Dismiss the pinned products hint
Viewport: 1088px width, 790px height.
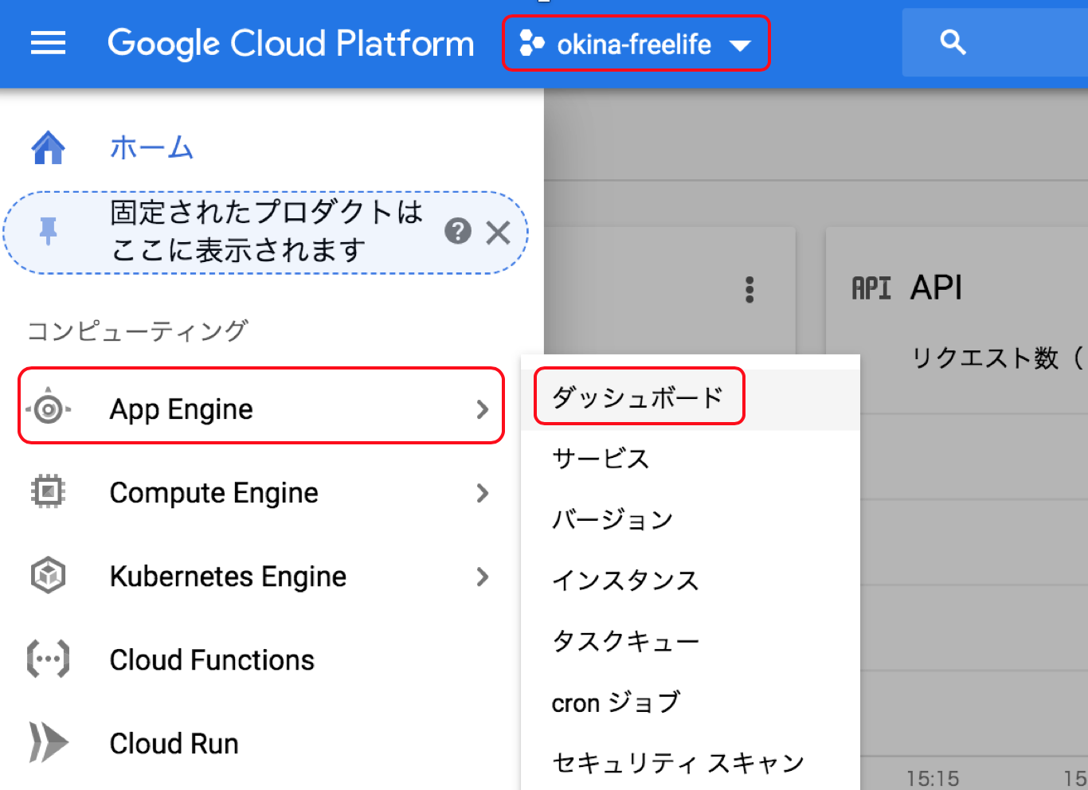pos(499,233)
